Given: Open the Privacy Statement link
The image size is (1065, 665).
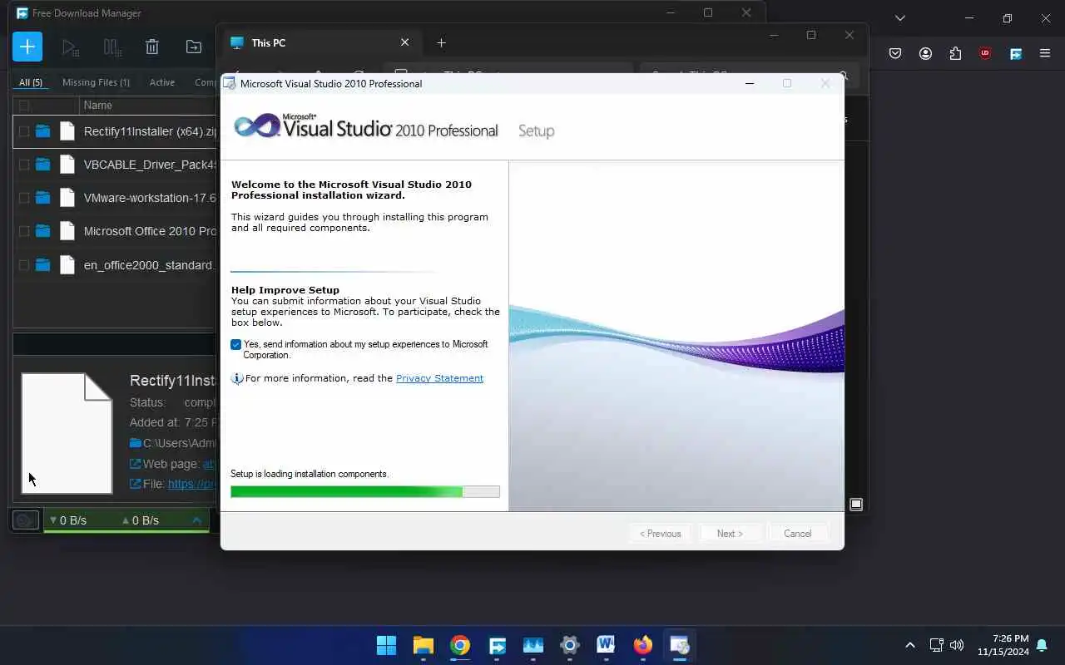Looking at the screenshot, I should 439,378.
